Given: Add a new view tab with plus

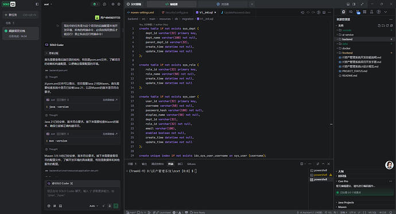Looking at the screenshot, I should (252, 4).
